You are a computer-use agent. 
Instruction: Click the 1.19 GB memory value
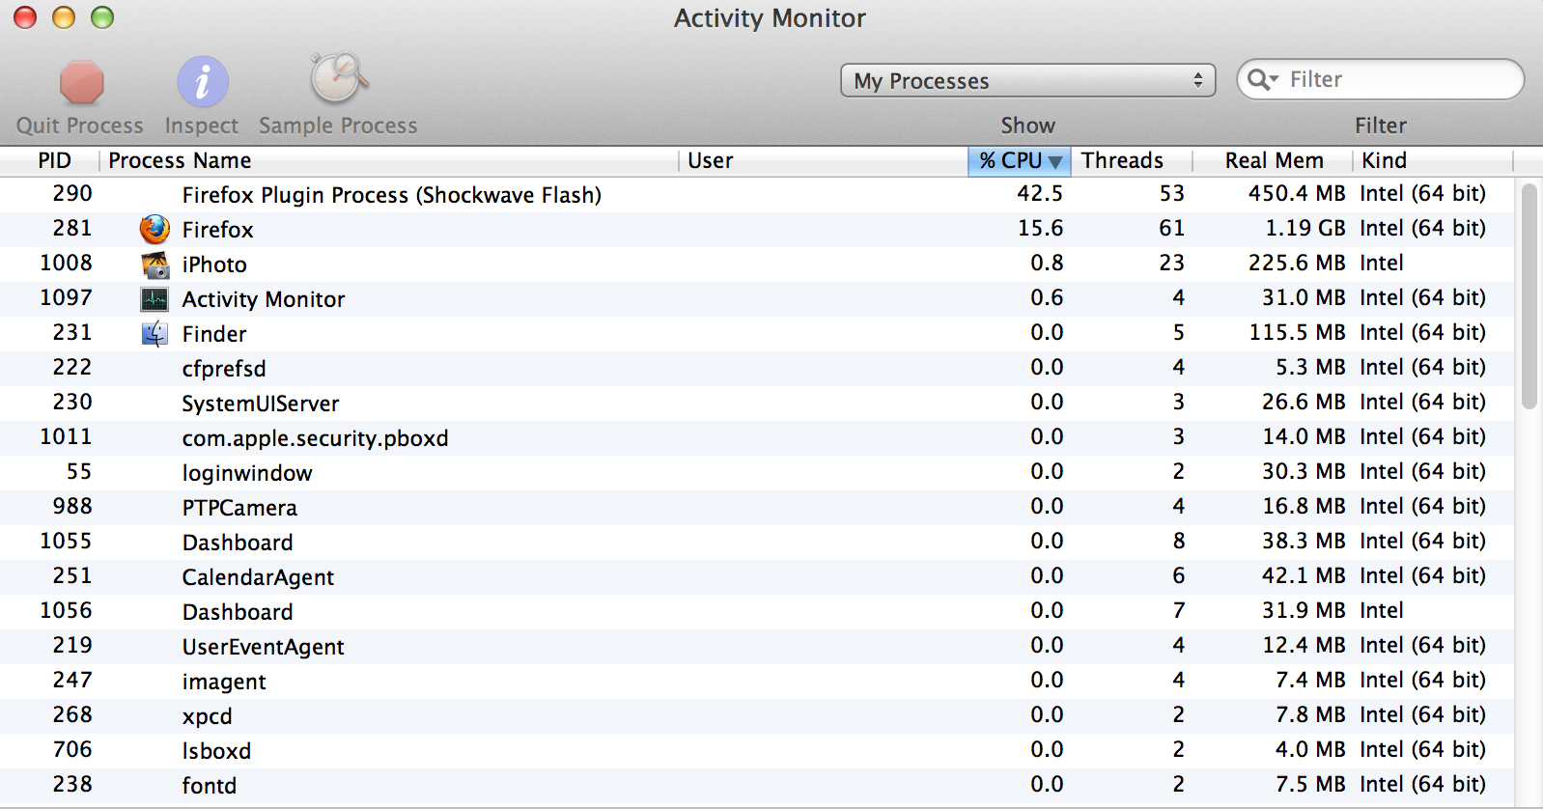pos(1305,228)
